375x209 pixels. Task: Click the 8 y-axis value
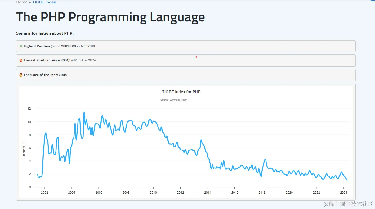30,135
